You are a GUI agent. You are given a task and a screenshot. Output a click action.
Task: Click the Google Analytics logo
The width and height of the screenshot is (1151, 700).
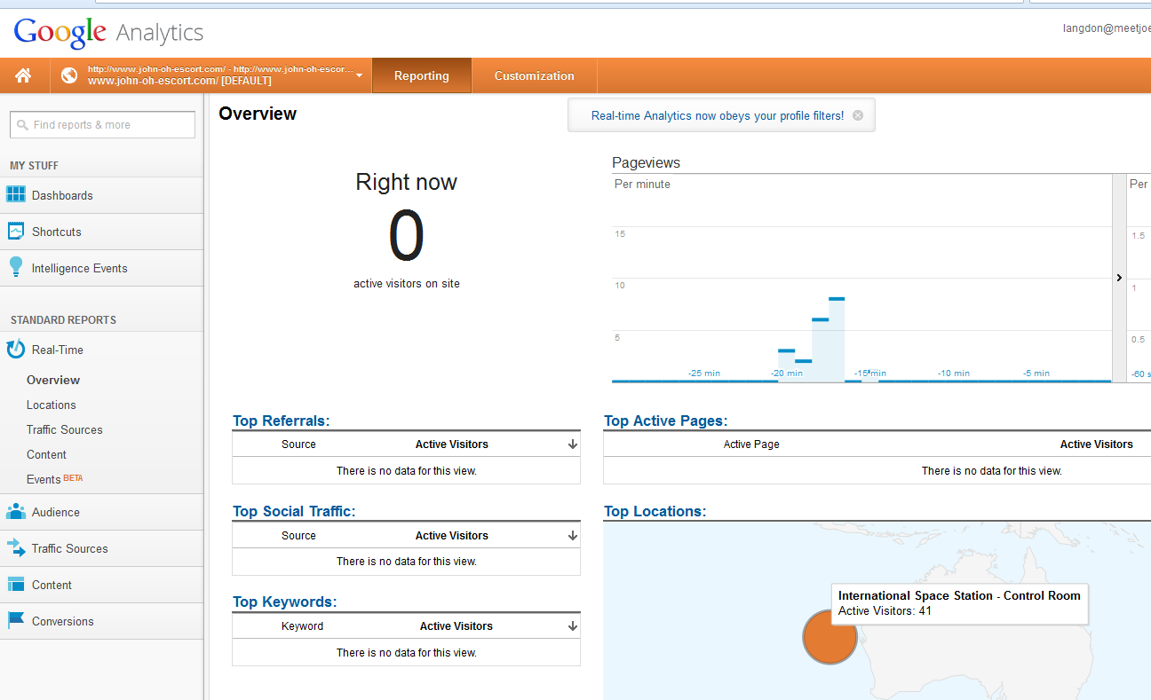(108, 33)
